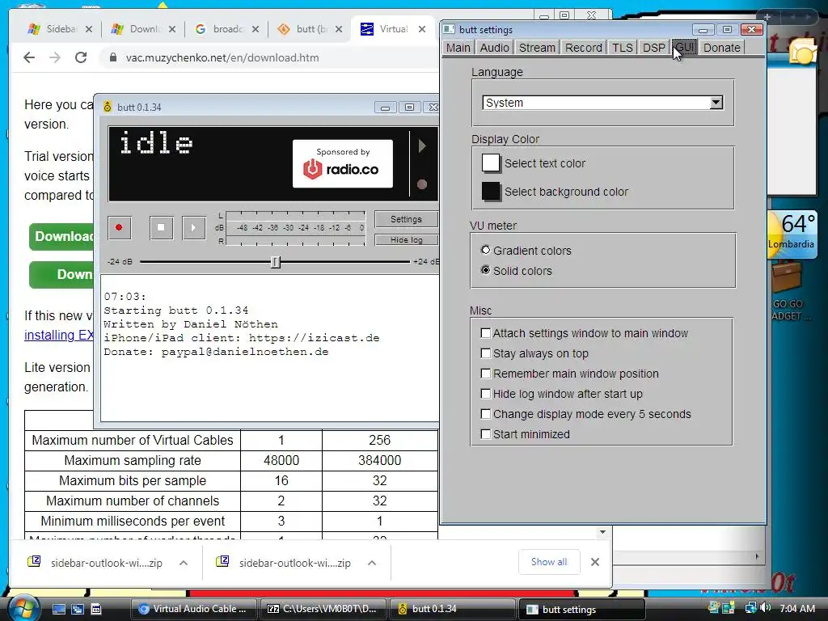Open the radio.co sponsor banner
The height and width of the screenshot is (621, 828).
pyautogui.click(x=343, y=163)
